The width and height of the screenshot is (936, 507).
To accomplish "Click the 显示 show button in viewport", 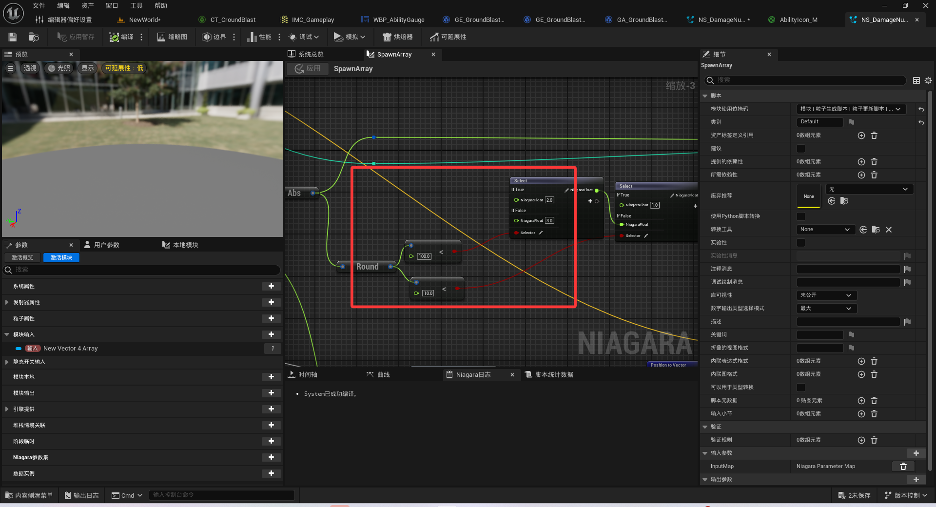I will (x=88, y=68).
